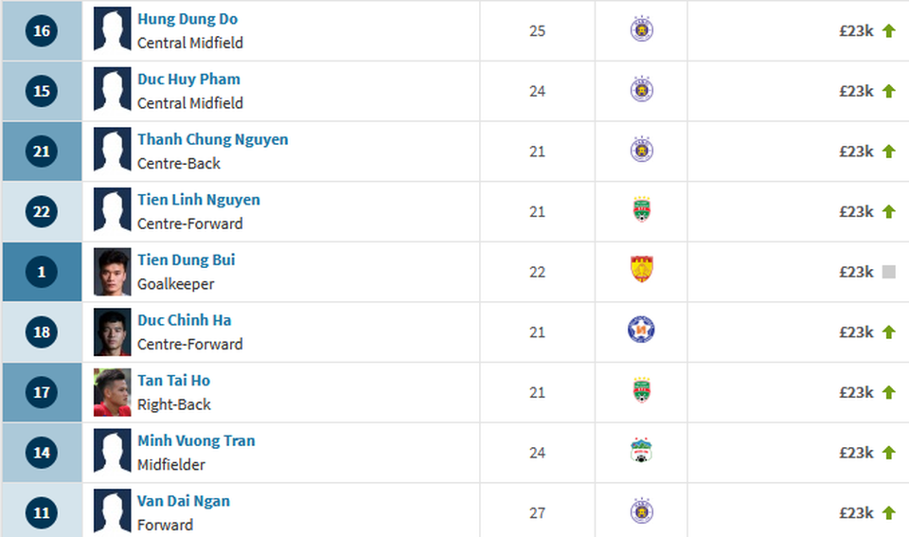Click the placeholder silhouette for Van Dai Ngan
This screenshot has height=537, width=909.
click(112, 511)
